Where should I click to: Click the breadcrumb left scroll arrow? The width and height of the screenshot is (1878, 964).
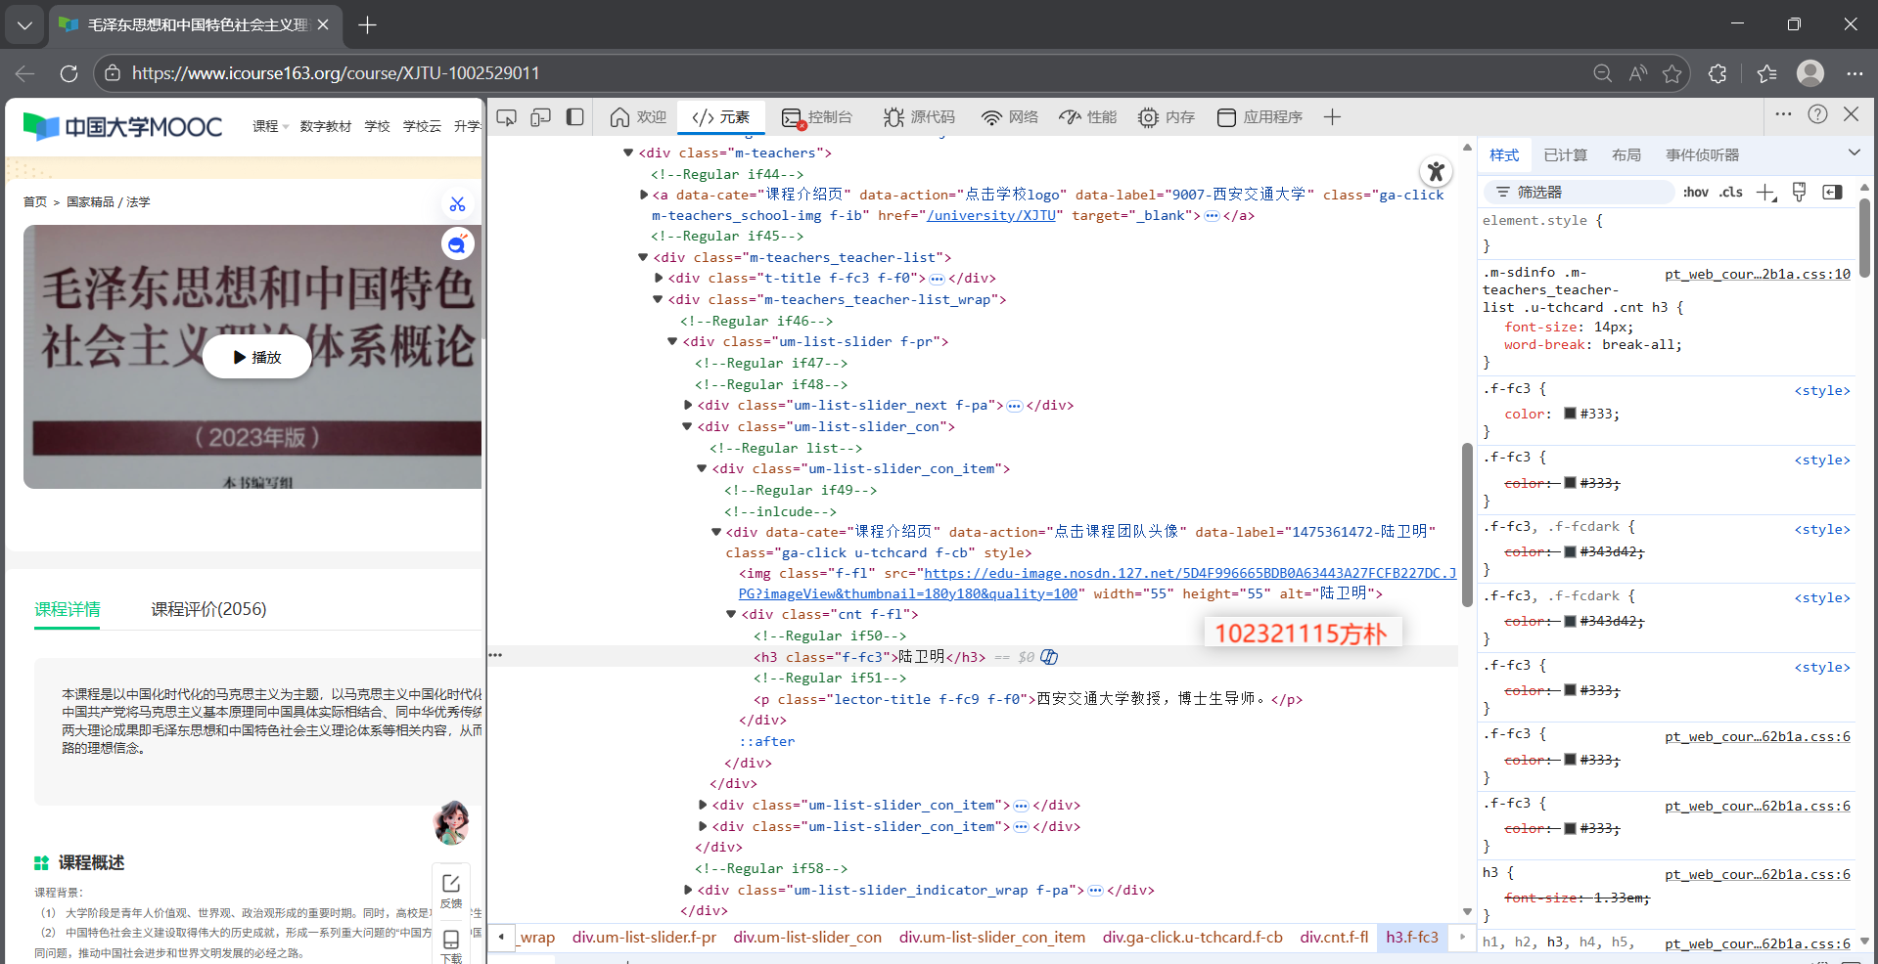click(501, 937)
